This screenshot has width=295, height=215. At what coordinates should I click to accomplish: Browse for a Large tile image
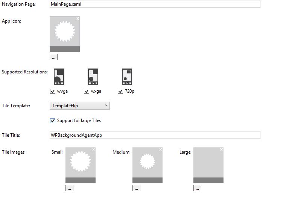pyautogui.click(x=197, y=188)
